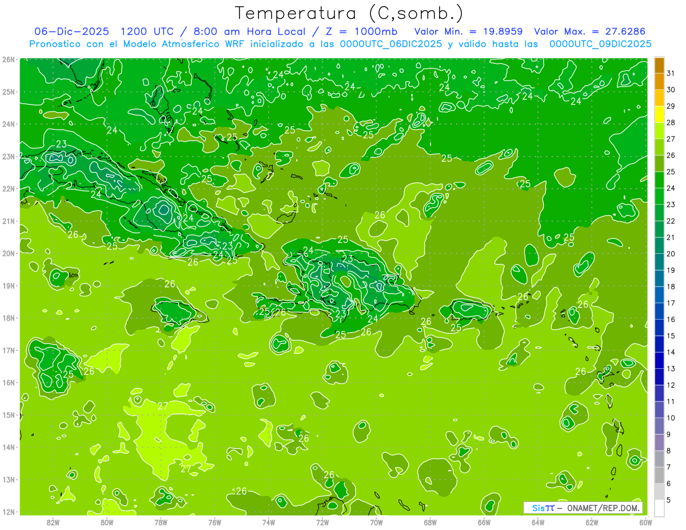Viewport: 686px width, 530px height.
Task: Select the "06-Dic-2025" date text
Action: click(73, 31)
